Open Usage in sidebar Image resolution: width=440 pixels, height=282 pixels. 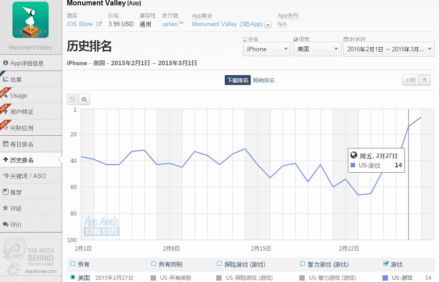click(x=31, y=95)
